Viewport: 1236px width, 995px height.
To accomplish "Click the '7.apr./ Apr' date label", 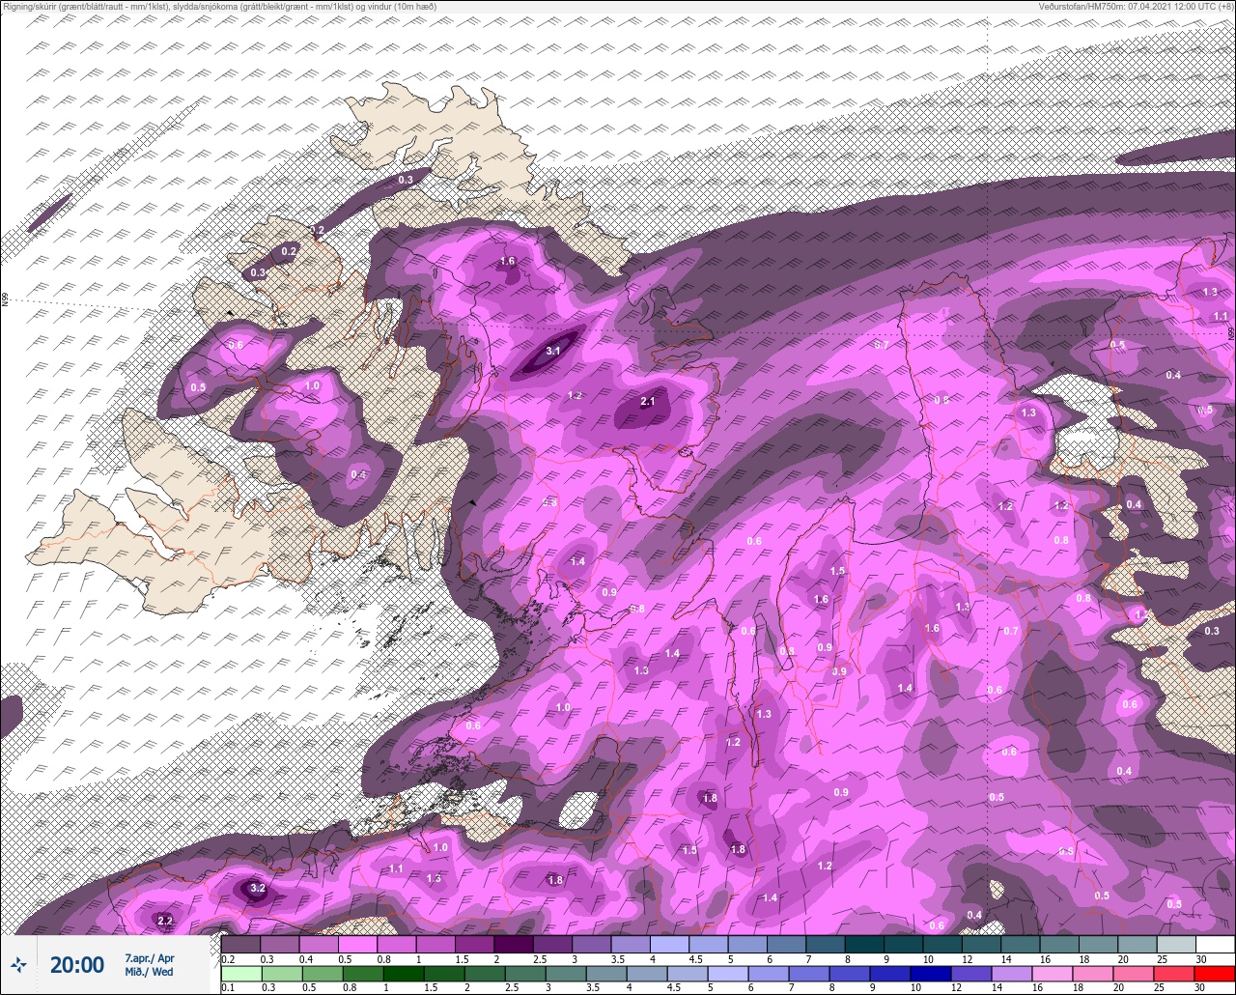I will (150, 958).
